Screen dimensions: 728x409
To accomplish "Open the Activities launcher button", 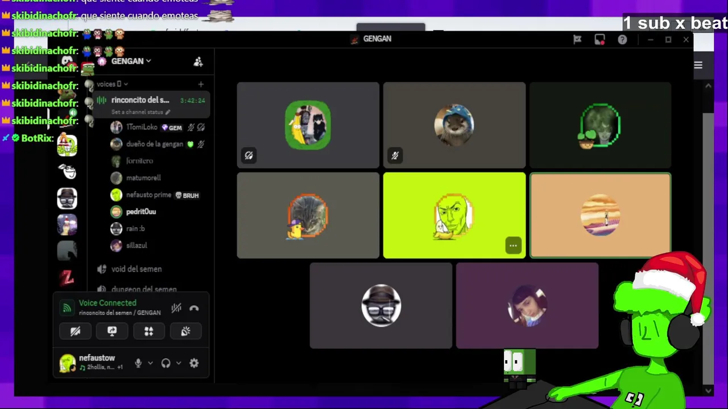I will (148, 331).
